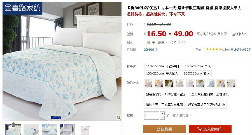Click 加入购物车 add to cart button
This screenshot has width=252, height=135.
pyautogui.click(x=210, y=129)
